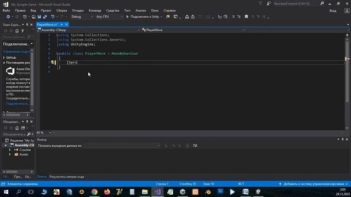Open the Сборка menu

(x=61, y=10)
